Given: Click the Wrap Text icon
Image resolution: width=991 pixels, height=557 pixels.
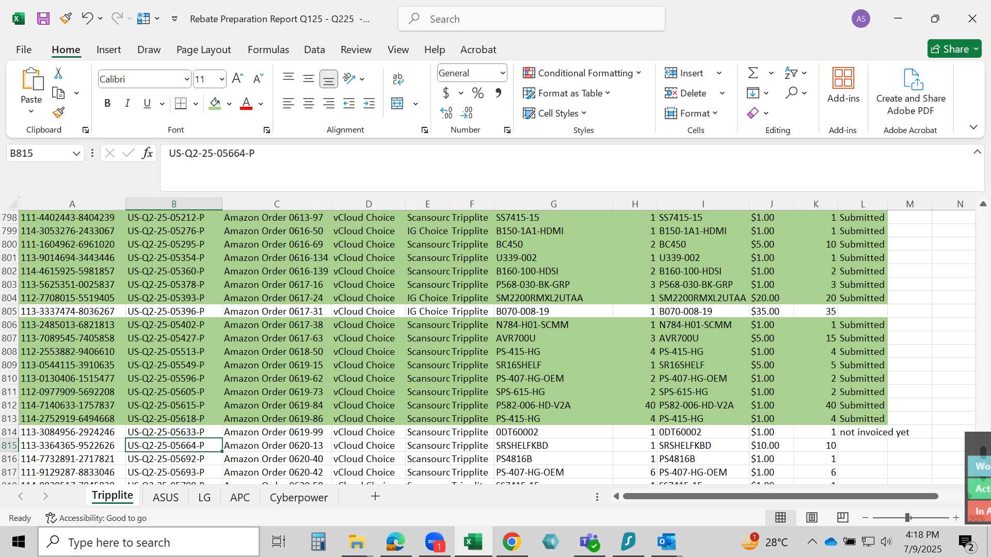Looking at the screenshot, I should [x=398, y=78].
